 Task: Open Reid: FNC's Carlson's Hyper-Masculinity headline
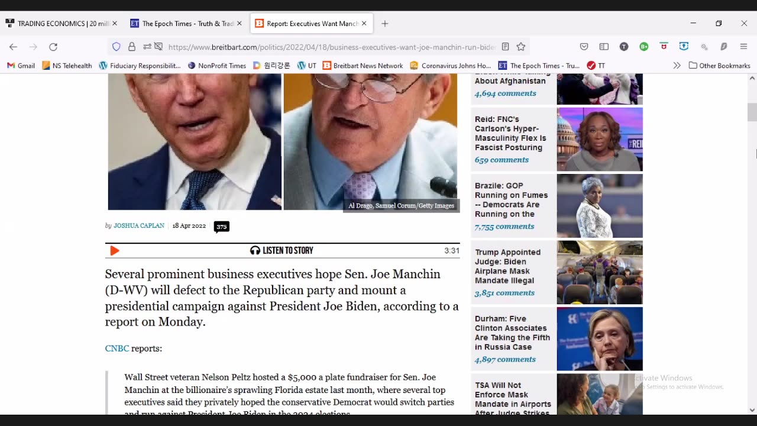[511, 134]
